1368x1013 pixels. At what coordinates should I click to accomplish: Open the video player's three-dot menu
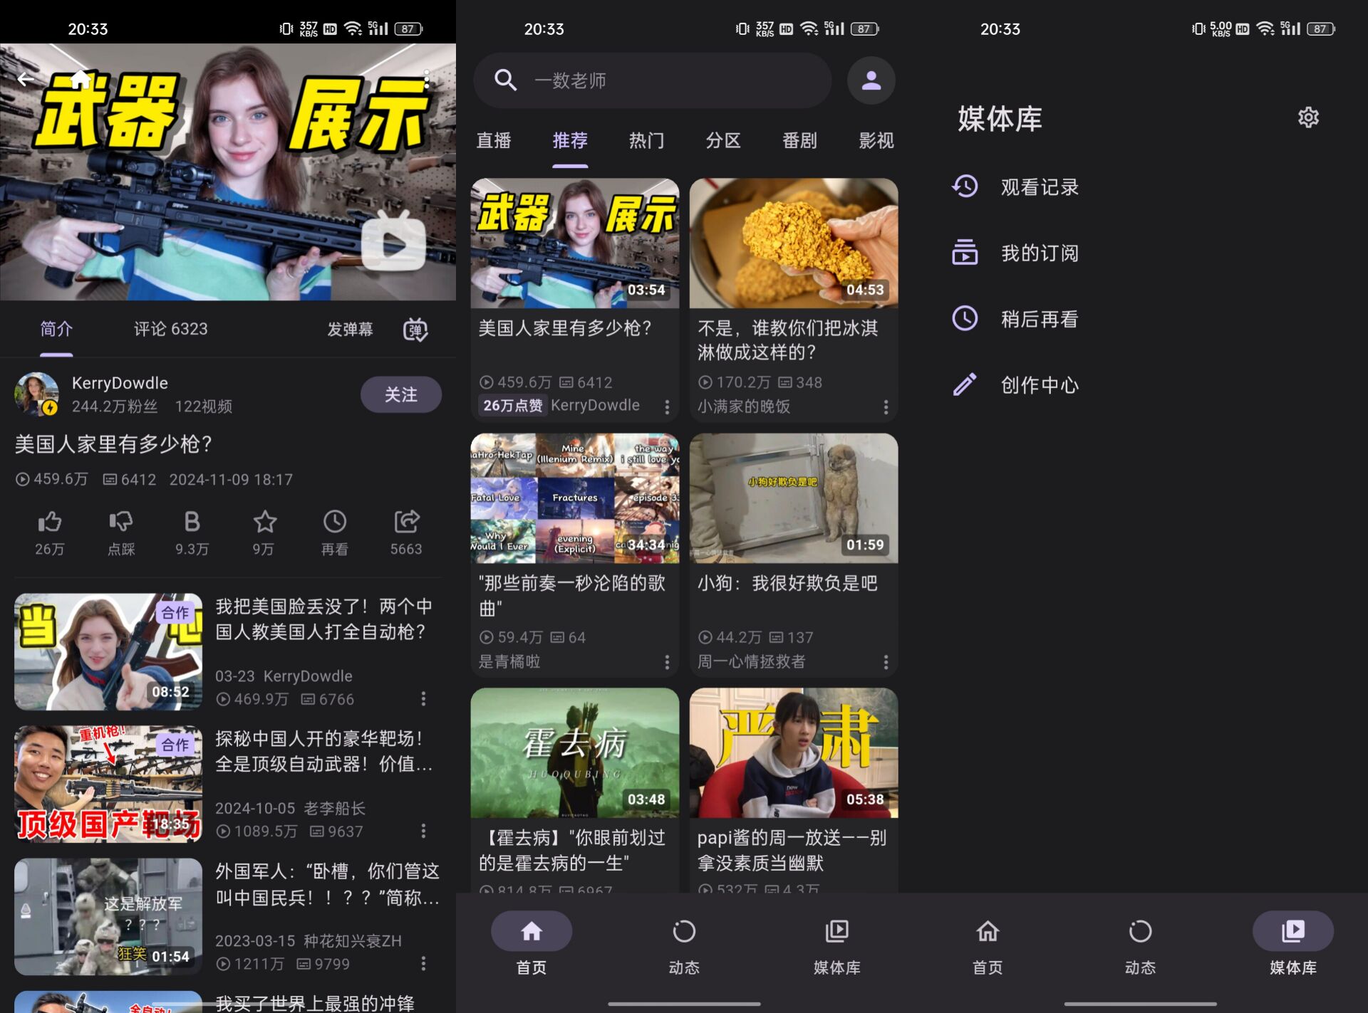tap(426, 79)
